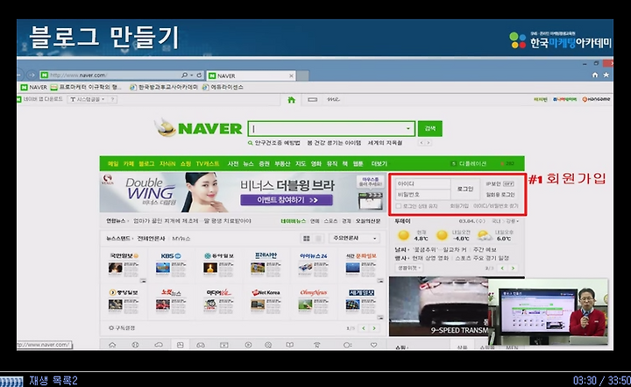
Task: Open 메일 in the green menu
Action: (113, 164)
